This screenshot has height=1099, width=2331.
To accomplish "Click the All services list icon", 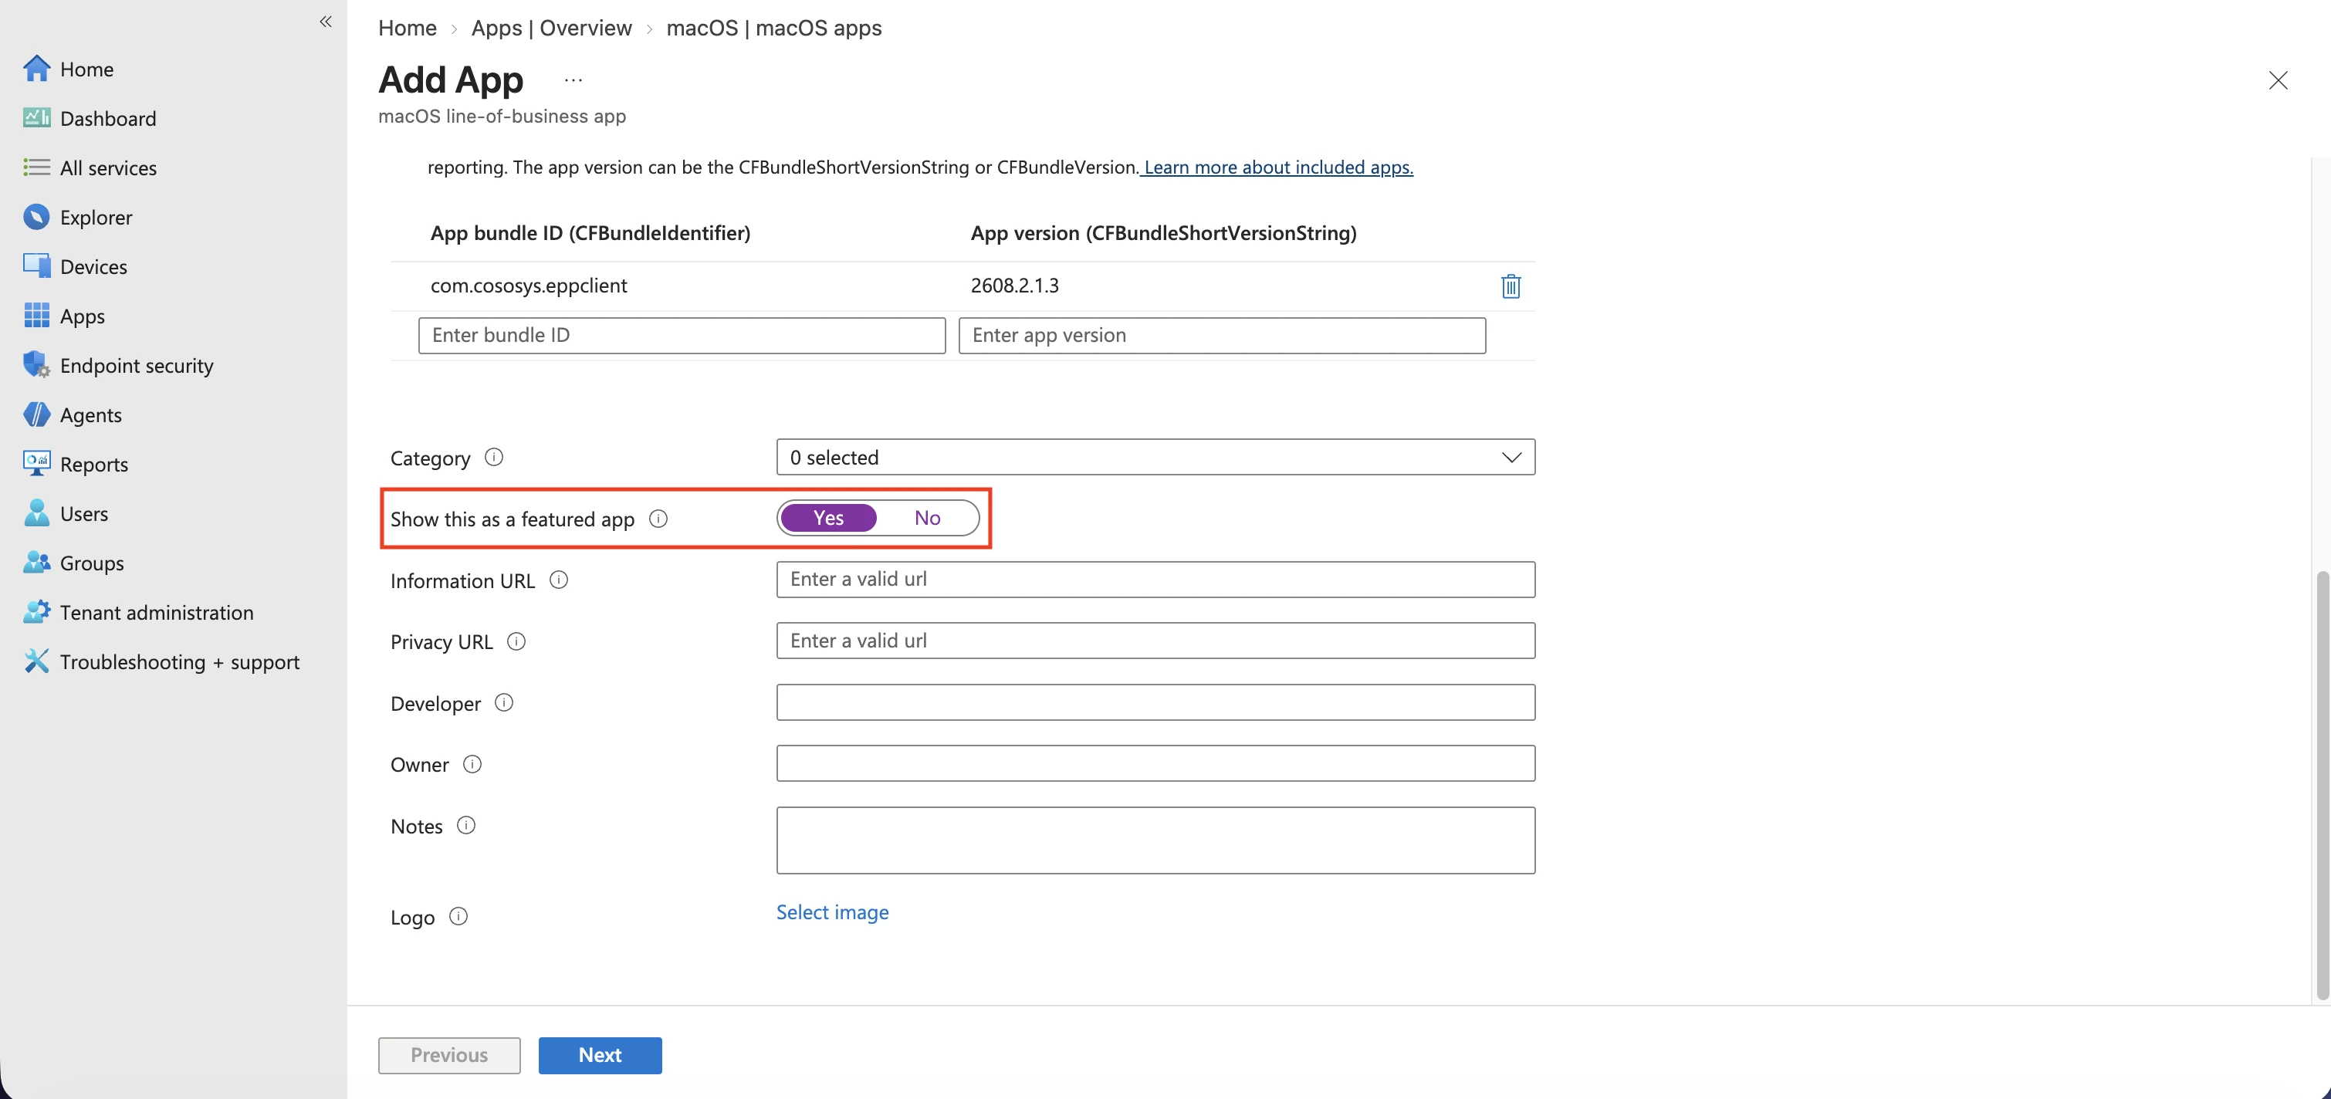I will (36, 167).
